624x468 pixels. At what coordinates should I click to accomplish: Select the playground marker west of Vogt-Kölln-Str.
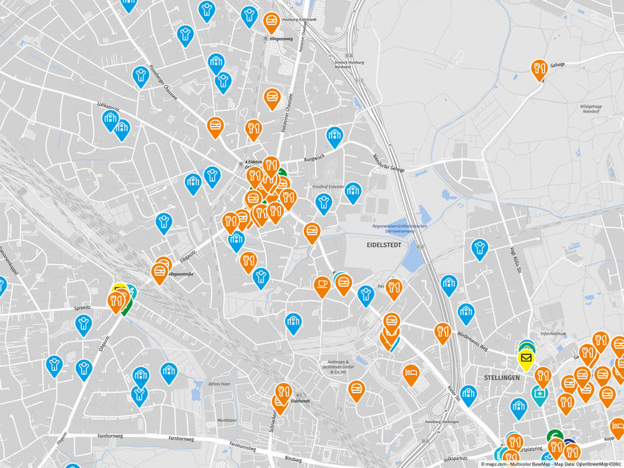tap(479, 248)
